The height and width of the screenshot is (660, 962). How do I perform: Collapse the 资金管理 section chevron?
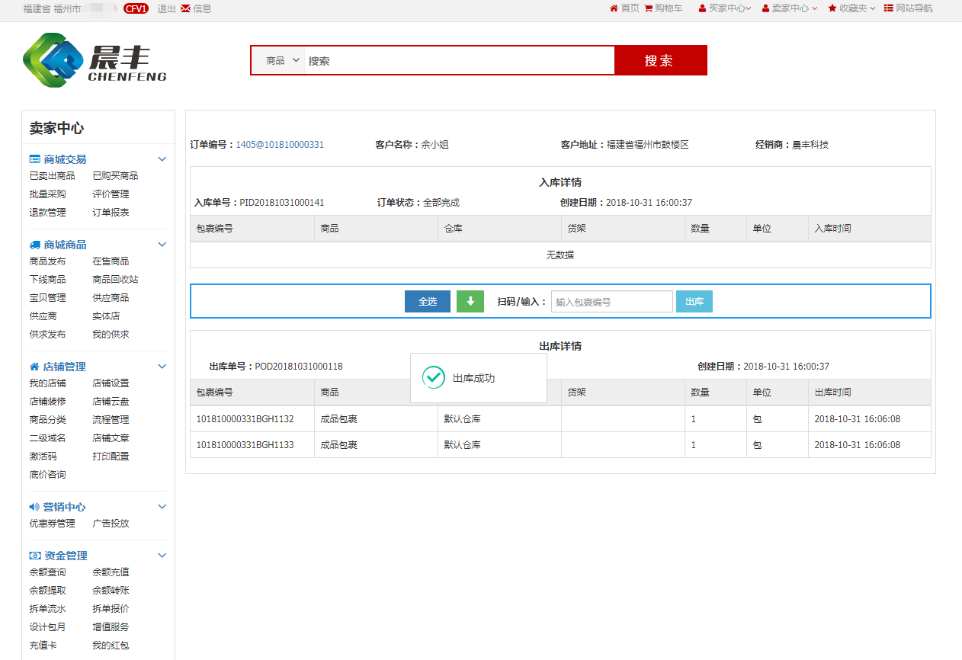point(162,556)
